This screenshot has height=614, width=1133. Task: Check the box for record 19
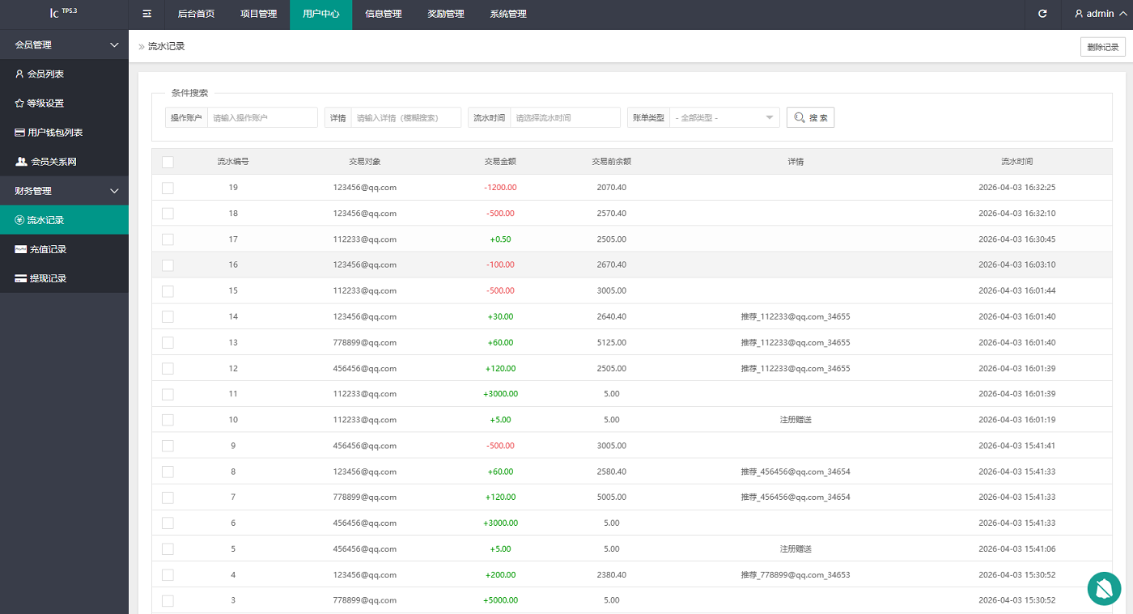(168, 188)
